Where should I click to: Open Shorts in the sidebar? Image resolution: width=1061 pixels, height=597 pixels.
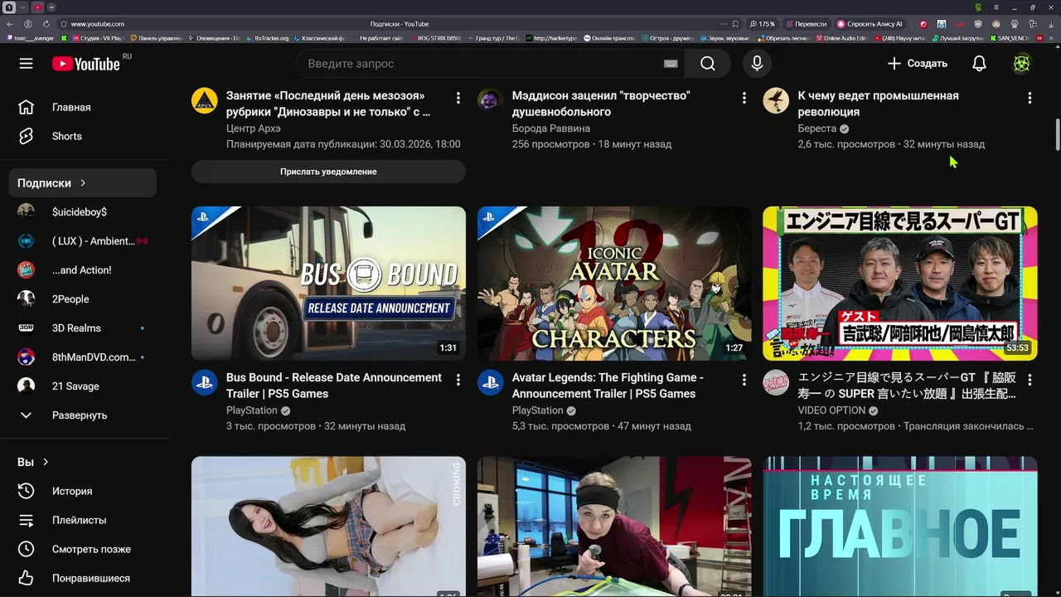pos(83,136)
